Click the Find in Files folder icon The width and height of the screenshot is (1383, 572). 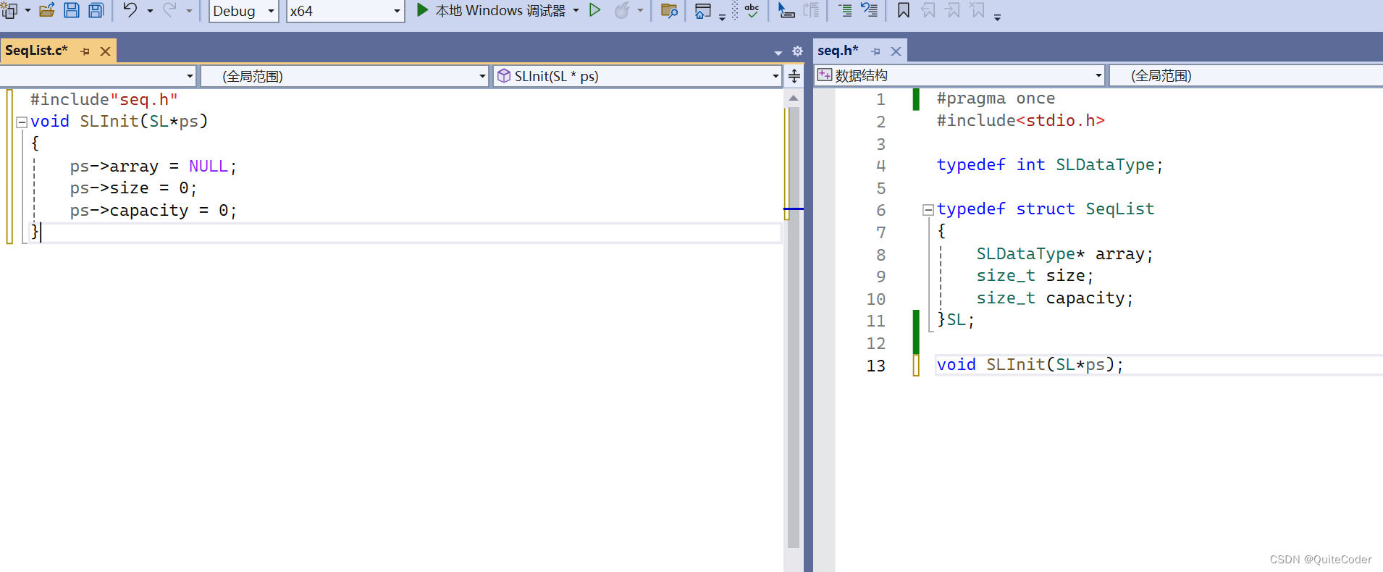[x=669, y=10]
